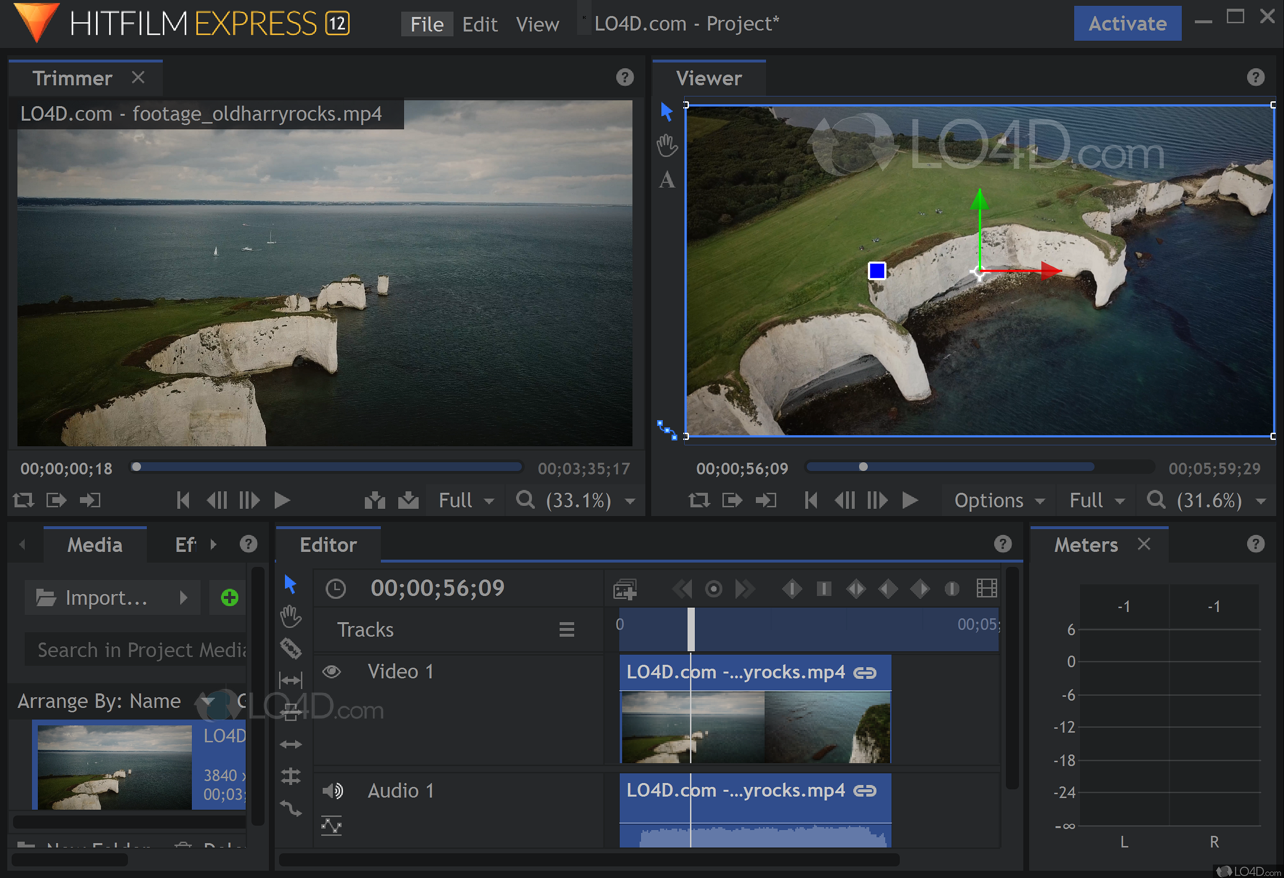Screen dimensions: 1284x878
Task: Open the Viewer Options dropdown
Action: point(998,501)
